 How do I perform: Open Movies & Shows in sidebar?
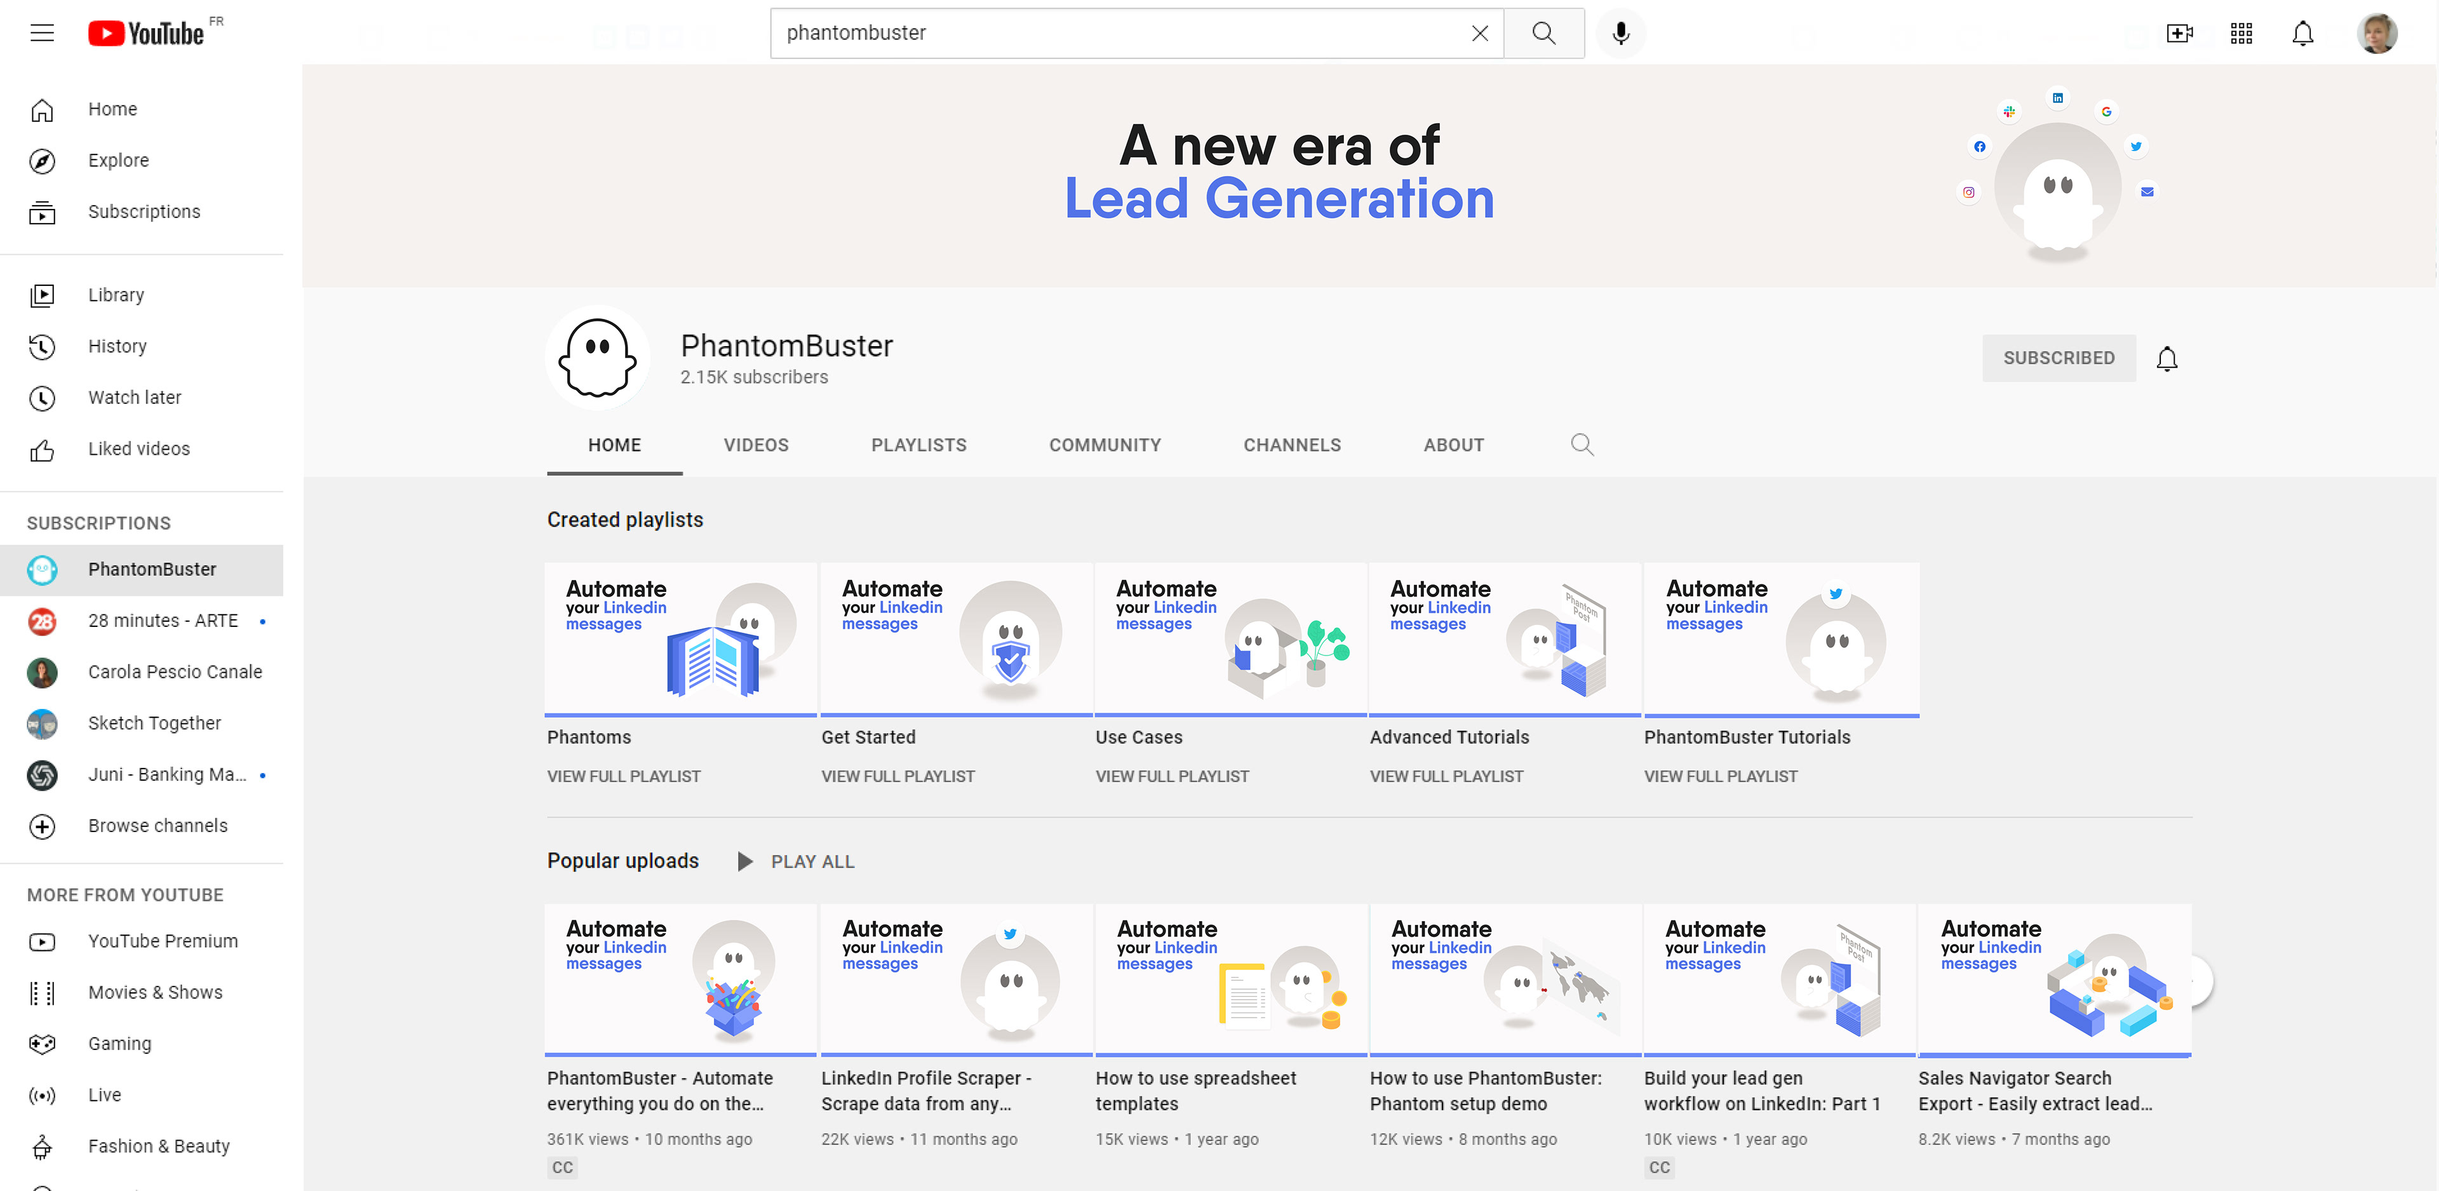(142, 992)
